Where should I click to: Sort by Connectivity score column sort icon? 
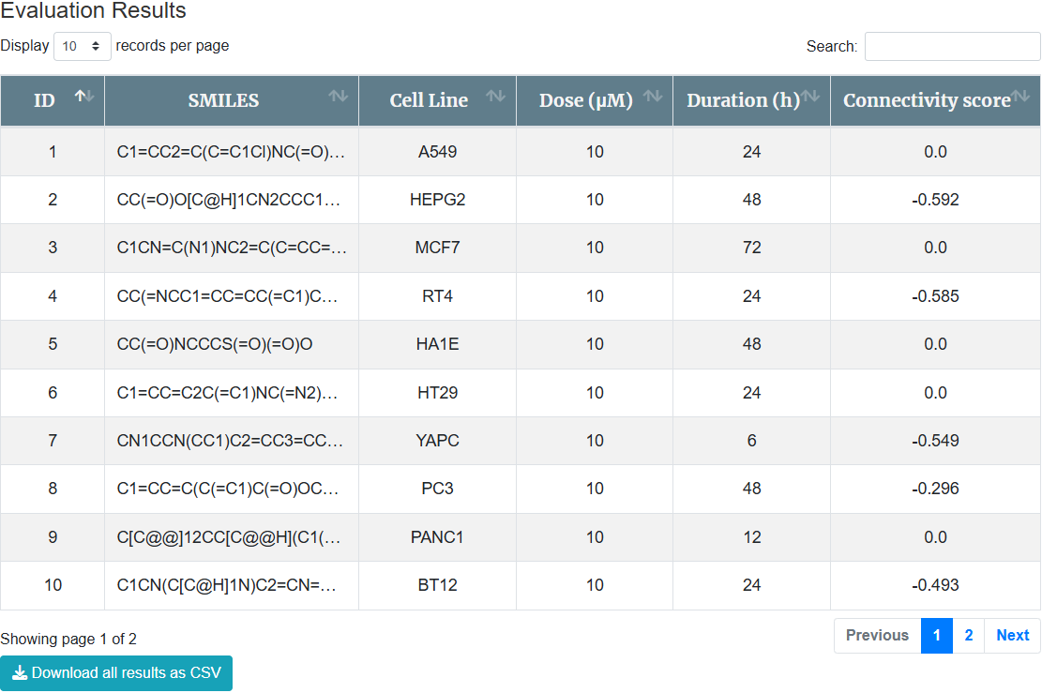click(x=1020, y=97)
